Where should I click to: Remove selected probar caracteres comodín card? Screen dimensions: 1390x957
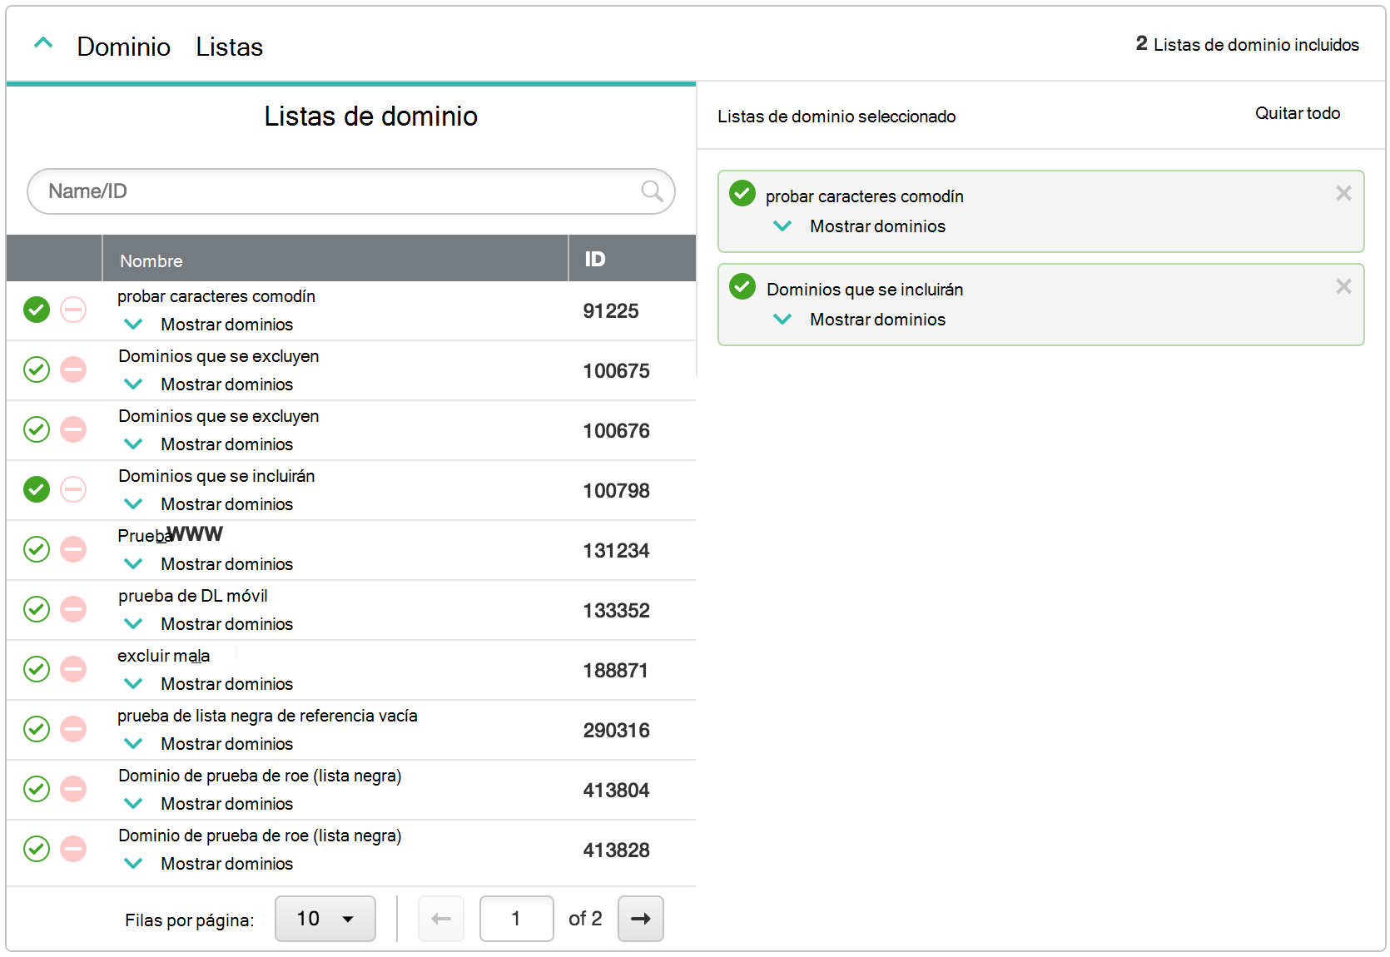pyautogui.click(x=1343, y=193)
